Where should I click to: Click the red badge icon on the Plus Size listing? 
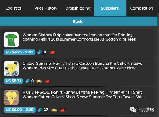62,110
